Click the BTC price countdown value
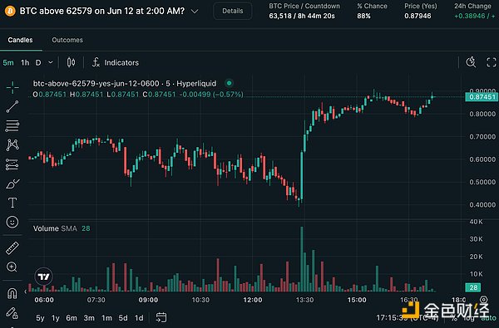This screenshot has height=328, width=499. (x=302, y=16)
